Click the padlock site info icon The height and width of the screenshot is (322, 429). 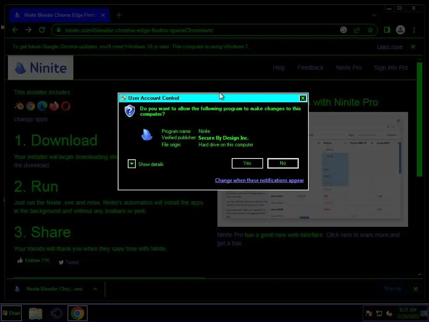(x=59, y=30)
